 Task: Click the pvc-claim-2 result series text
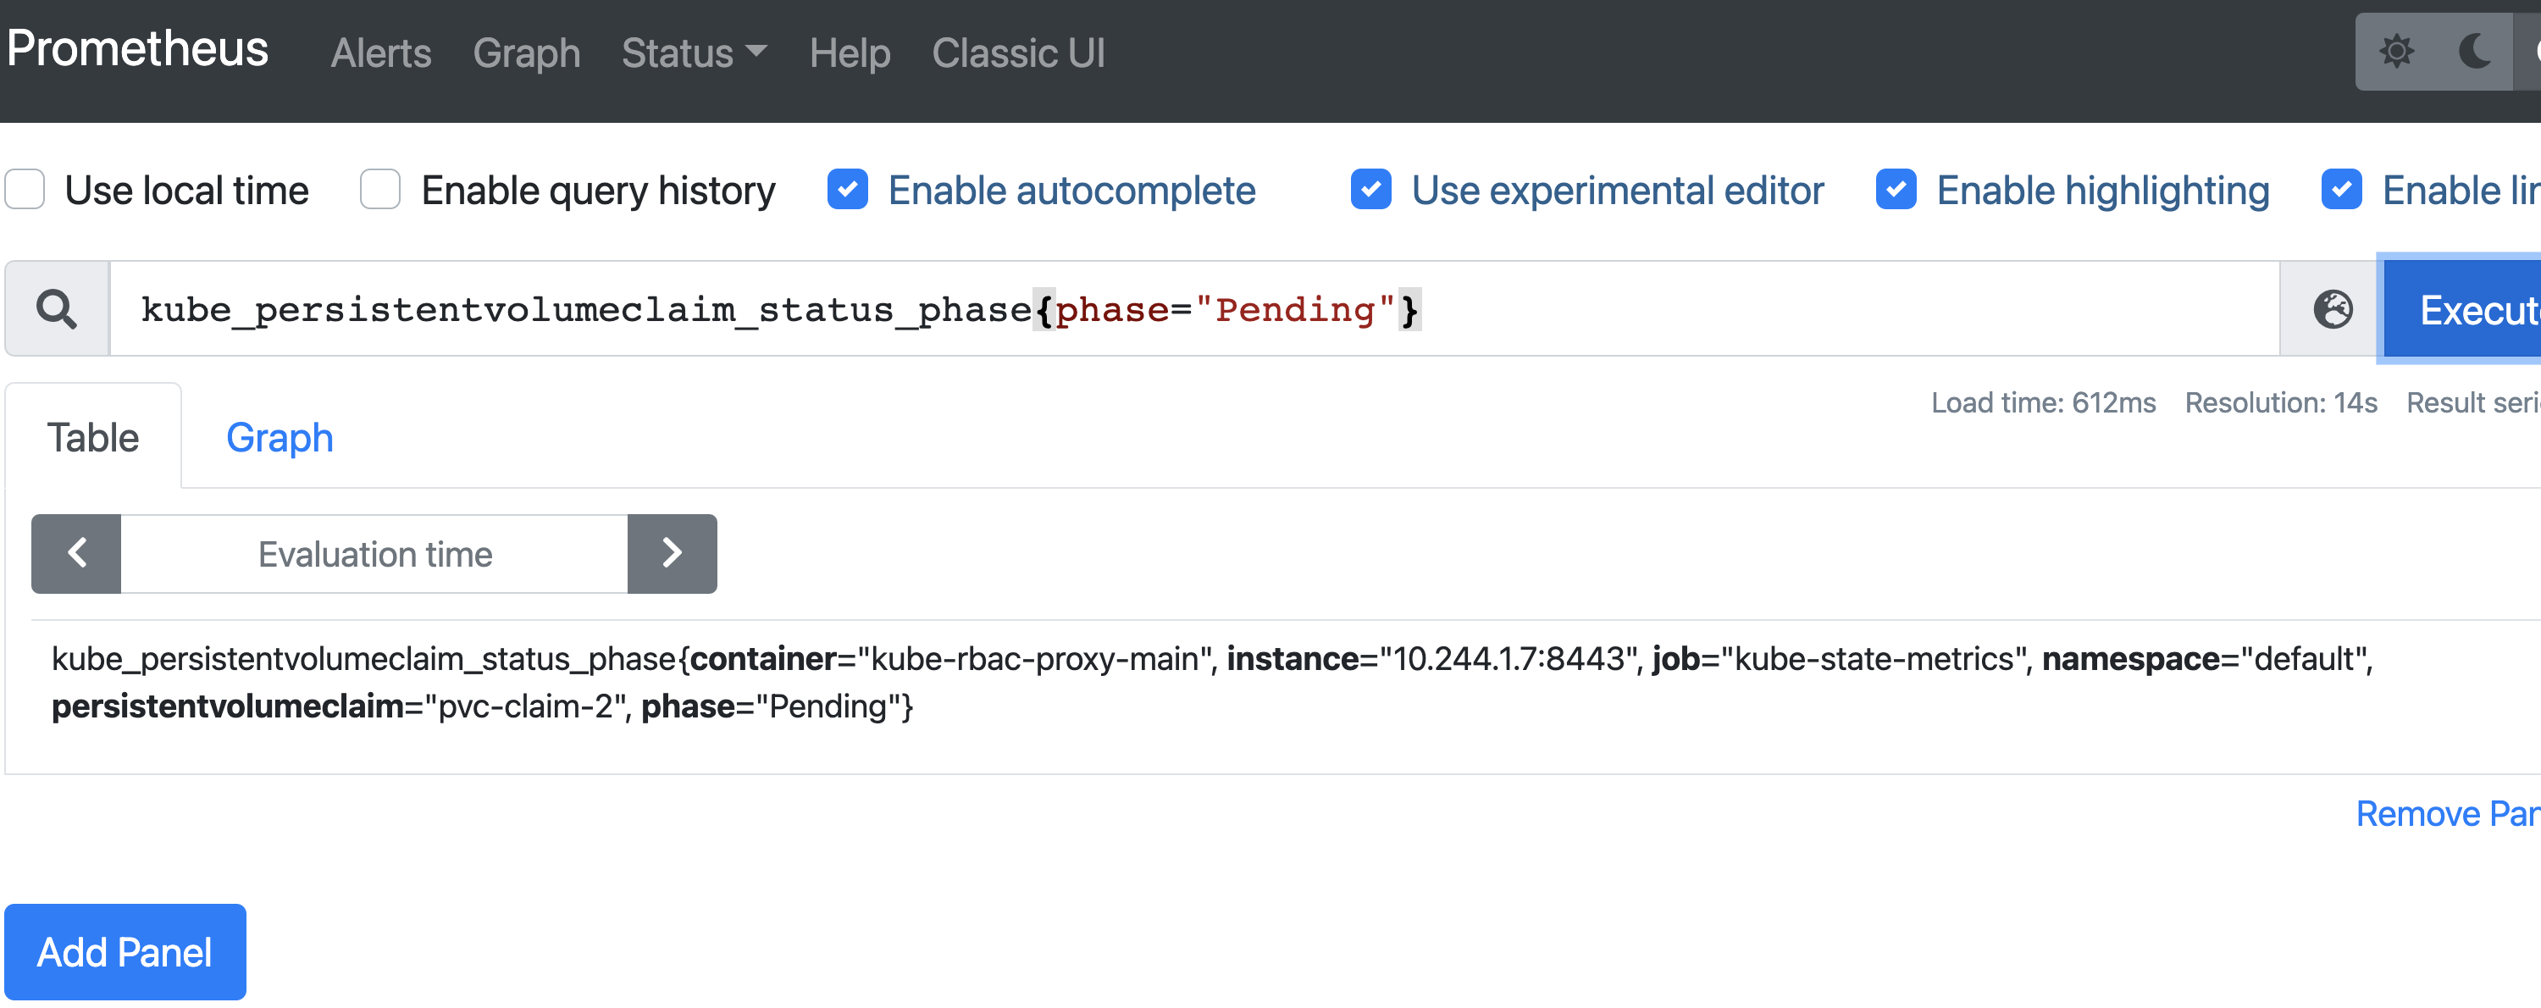pyautogui.click(x=1212, y=682)
